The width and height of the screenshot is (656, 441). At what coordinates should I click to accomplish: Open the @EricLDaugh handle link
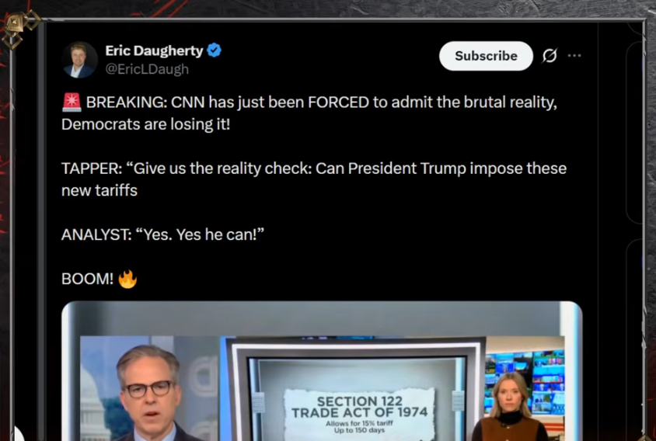pyautogui.click(x=147, y=69)
